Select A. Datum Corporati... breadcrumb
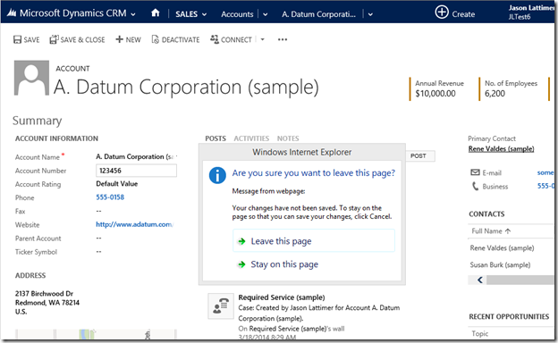 (318, 14)
